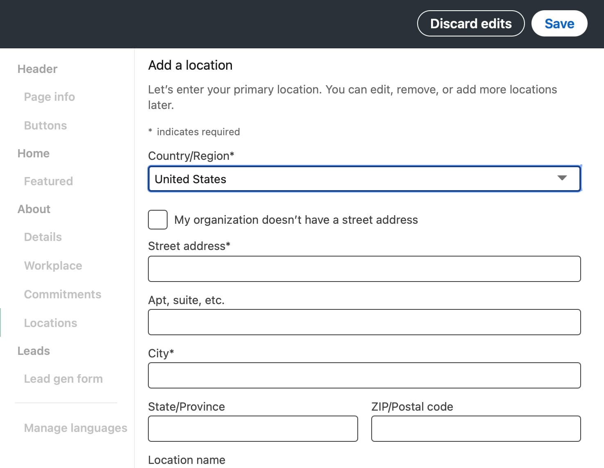This screenshot has width=604, height=468.
Task: Click the 'Country/Region*' label
Action: [x=191, y=156]
